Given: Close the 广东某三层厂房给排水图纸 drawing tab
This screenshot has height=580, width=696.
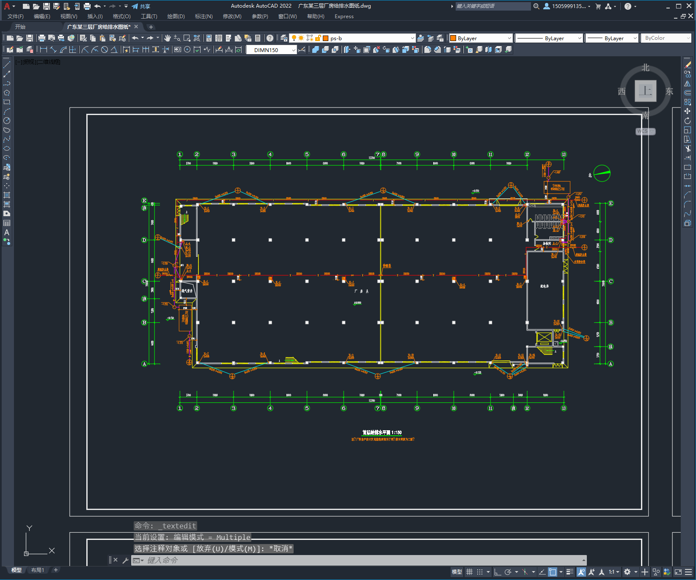Looking at the screenshot, I should [136, 27].
